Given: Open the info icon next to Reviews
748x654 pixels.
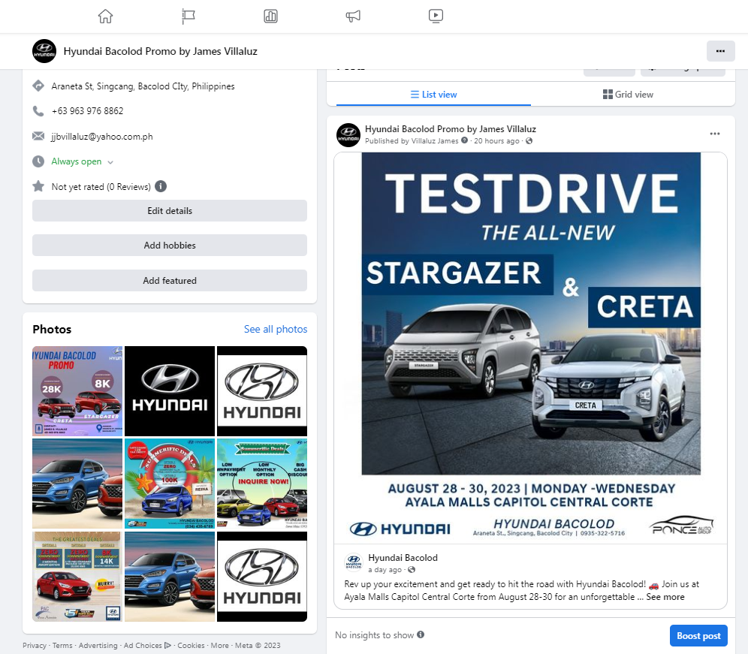Looking at the screenshot, I should [161, 186].
